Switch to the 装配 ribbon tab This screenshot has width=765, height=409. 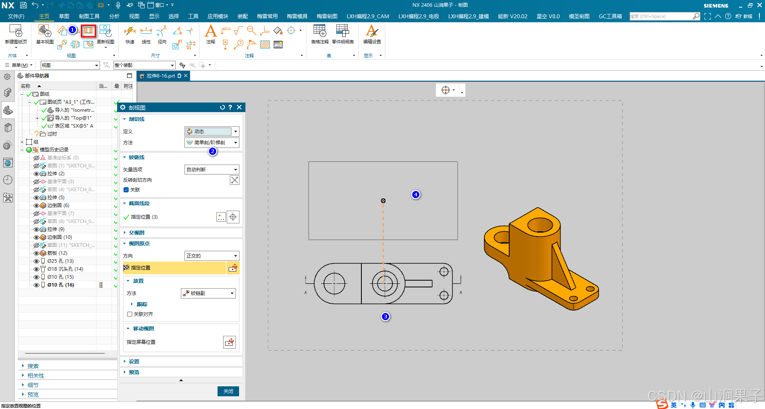(243, 16)
